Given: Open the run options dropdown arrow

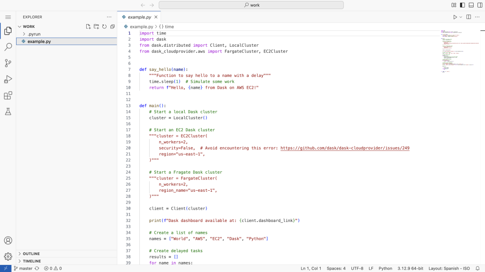Looking at the screenshot, I should tap(461, 17).
